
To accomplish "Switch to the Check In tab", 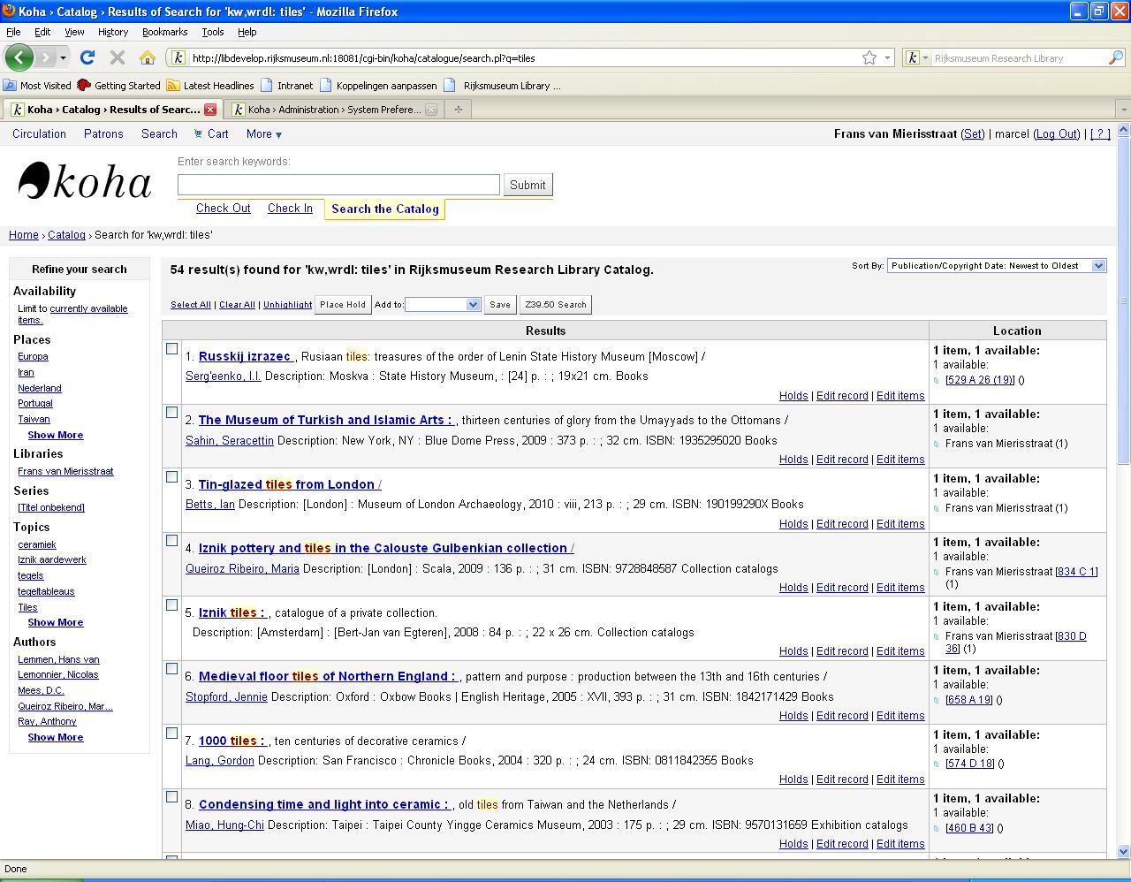I will pyautogui.click(x=290, y=209).
